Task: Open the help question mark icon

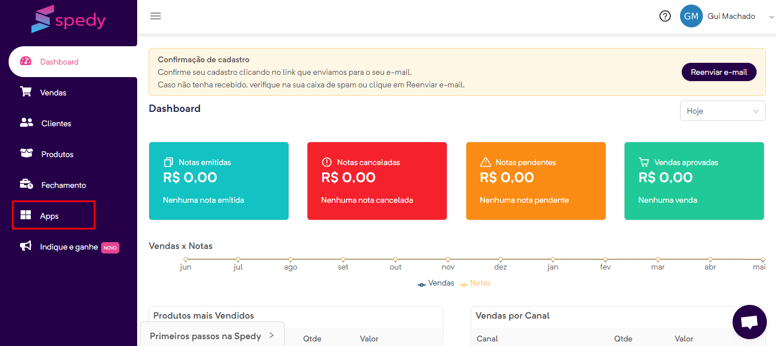Action: pos(665,16)
